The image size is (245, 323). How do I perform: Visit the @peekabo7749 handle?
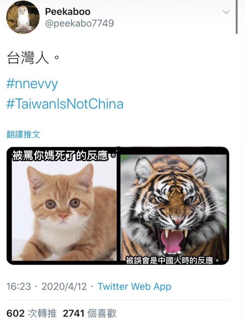pyautogui.click(x=79, y=23)
